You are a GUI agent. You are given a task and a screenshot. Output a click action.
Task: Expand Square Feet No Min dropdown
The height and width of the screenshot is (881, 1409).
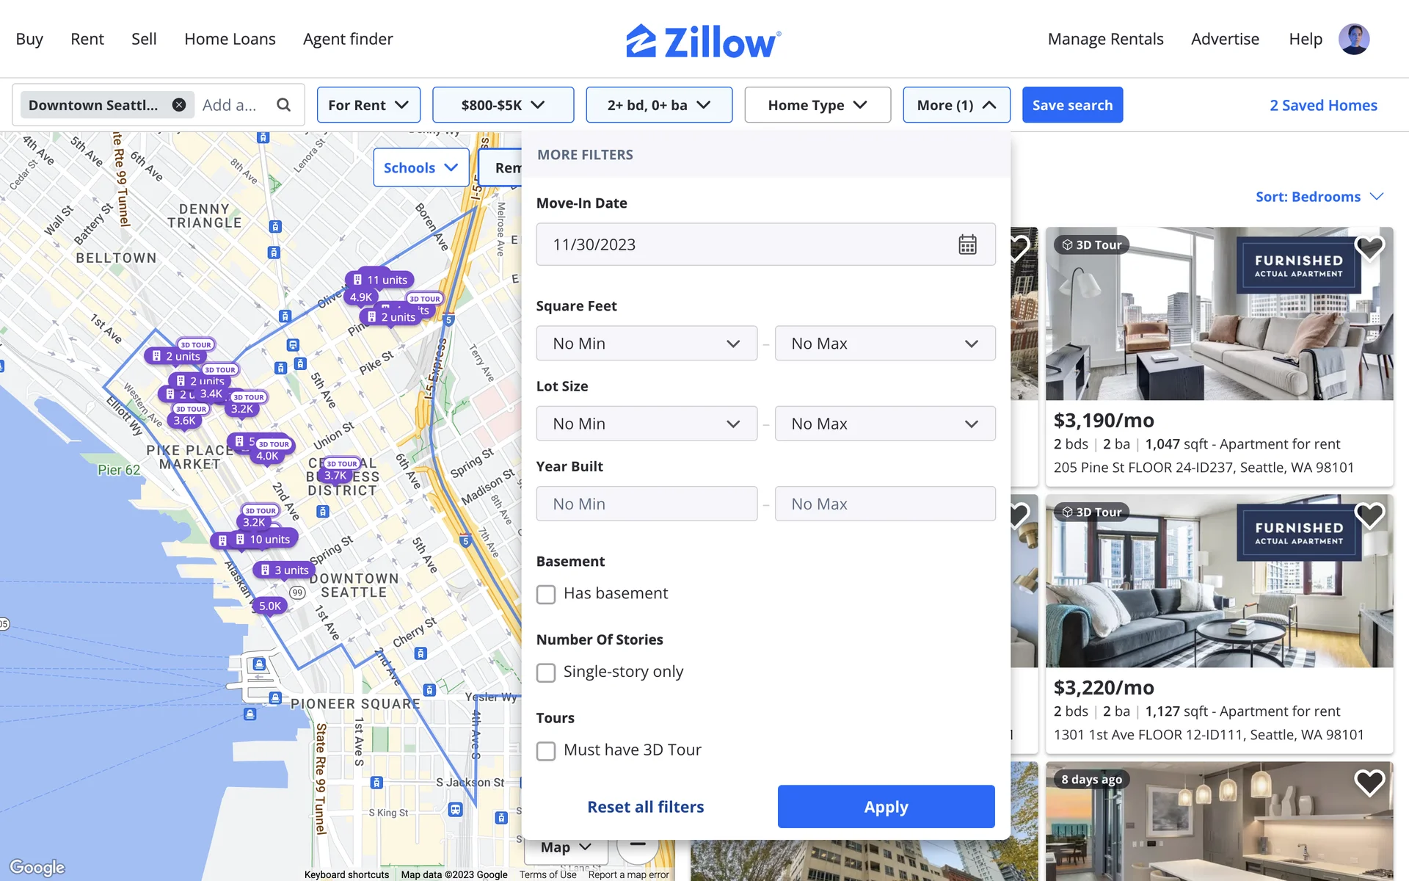[x=646, y=344]
